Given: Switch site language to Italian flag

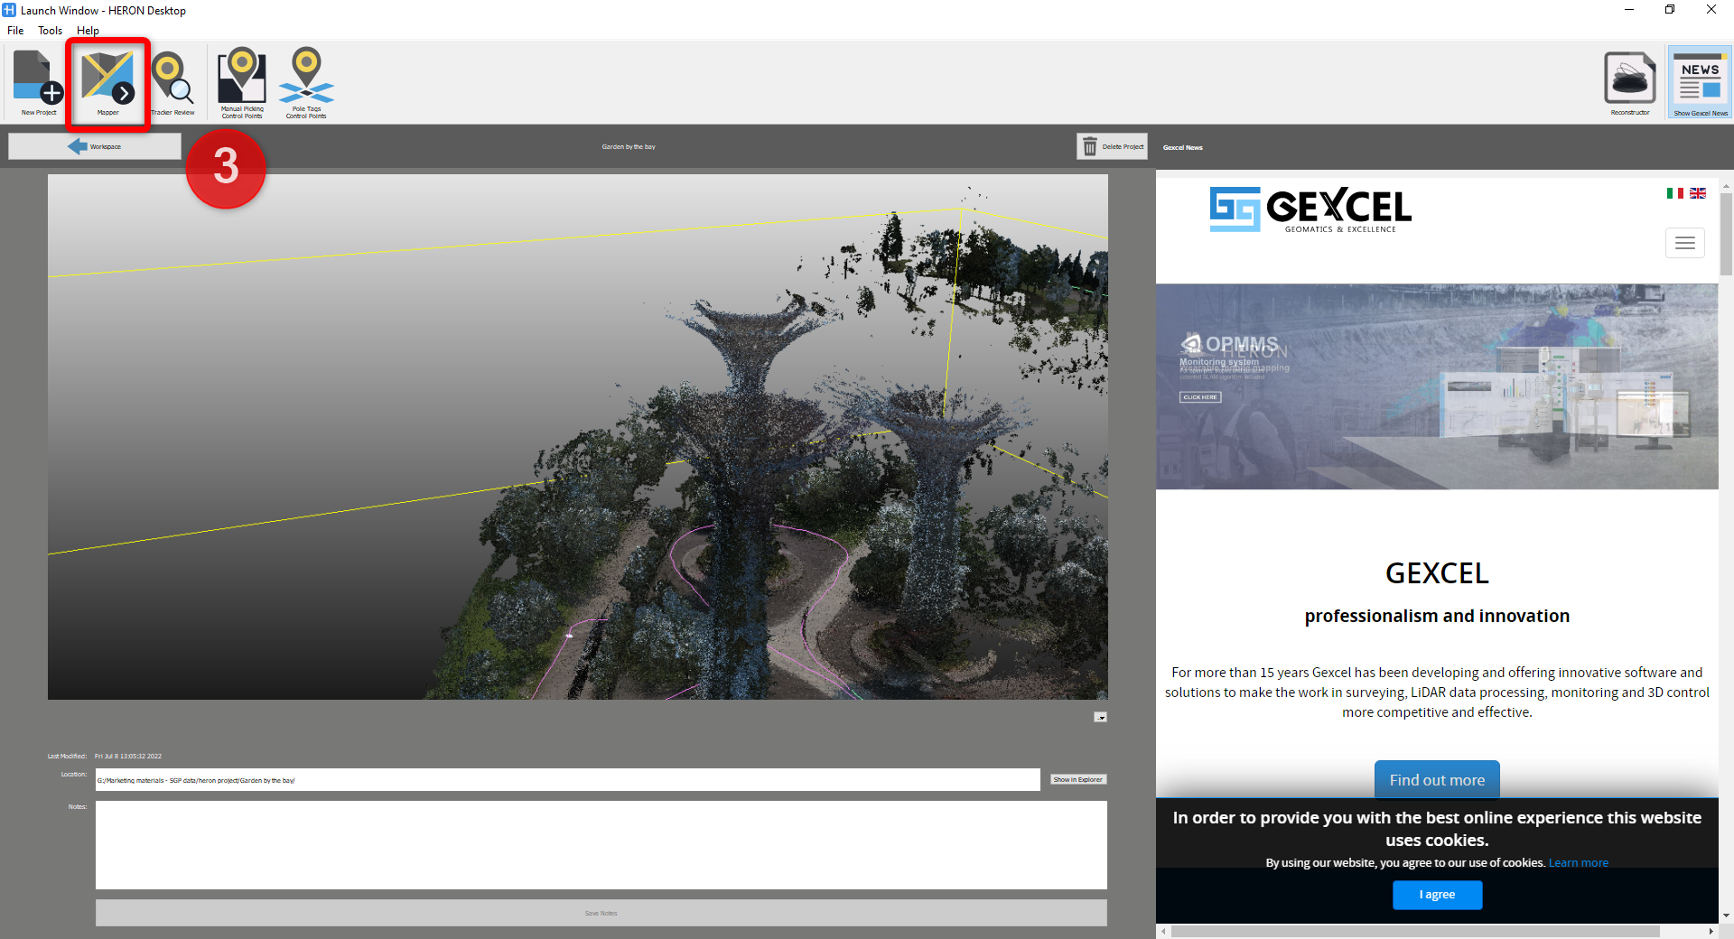Looking at the screenshot, I should pyautogui.click(x=1674, y=193).
